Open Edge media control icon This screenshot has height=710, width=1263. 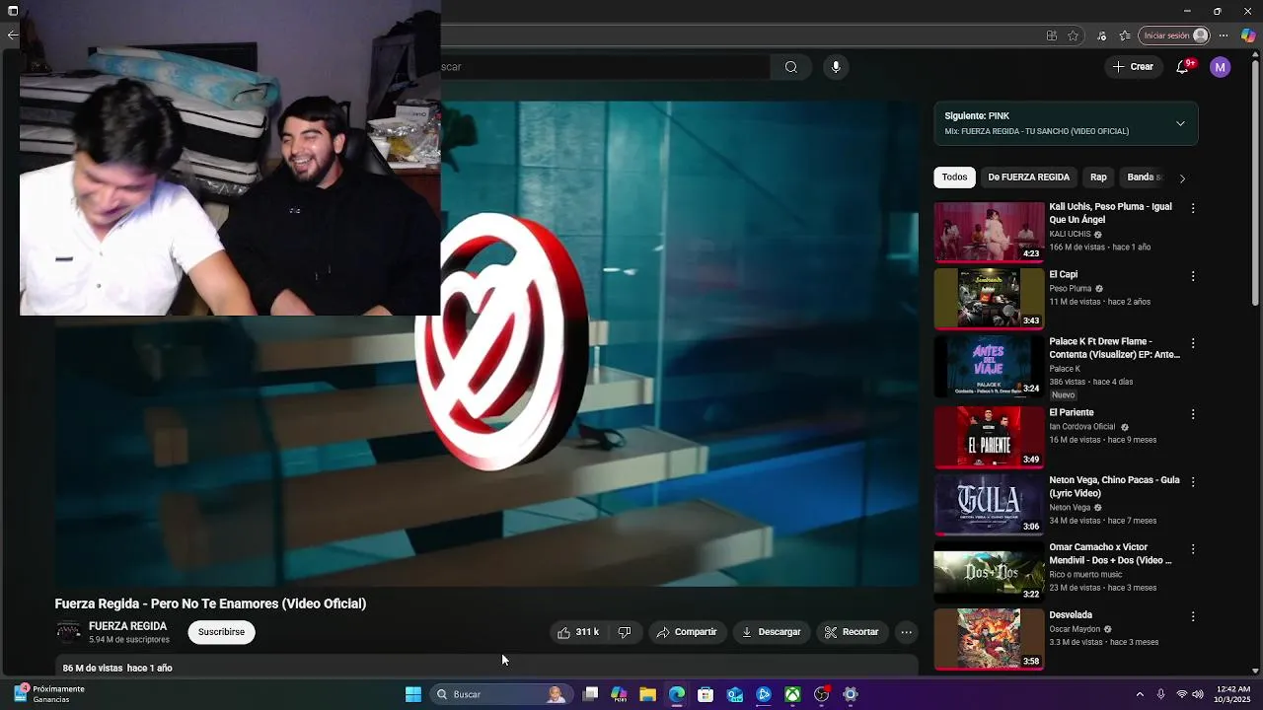click(x=1102, y=35)
